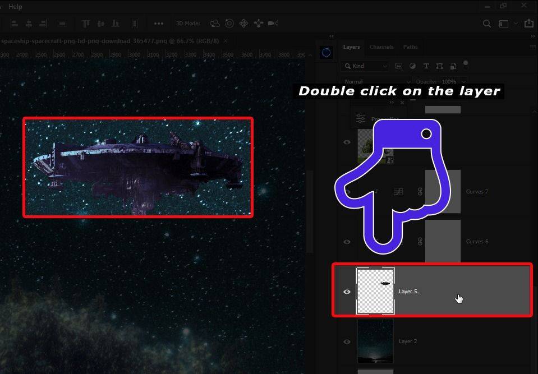Switch to the Layers tab
Viewport: 538px width, 374px height.
(x=351, y=47)
